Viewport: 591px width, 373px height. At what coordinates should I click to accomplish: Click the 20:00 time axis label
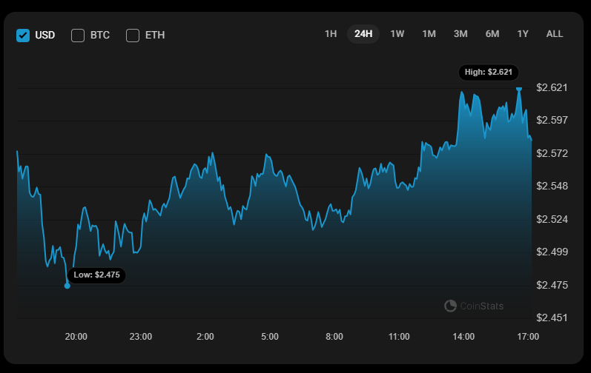point(76,337)
